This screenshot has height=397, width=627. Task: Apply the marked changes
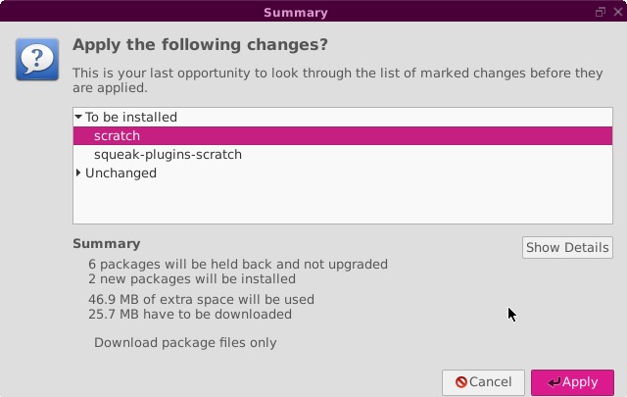click(x=572, y=382)
